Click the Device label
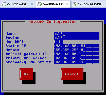The width and height of the screenshot is (106, 95). (12, 38)
